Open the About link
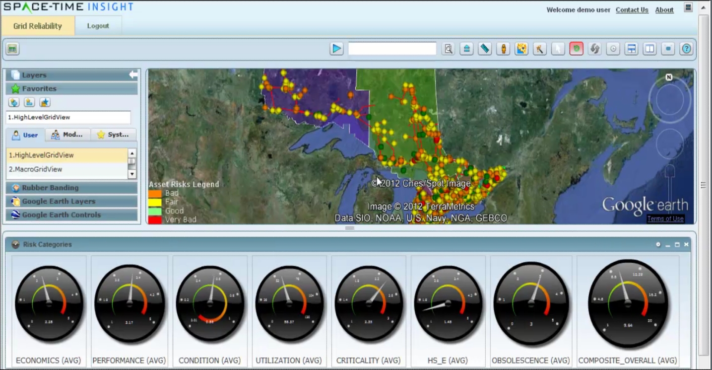The width and height of the screenshot is (712, 370). (x=664, y=10)
